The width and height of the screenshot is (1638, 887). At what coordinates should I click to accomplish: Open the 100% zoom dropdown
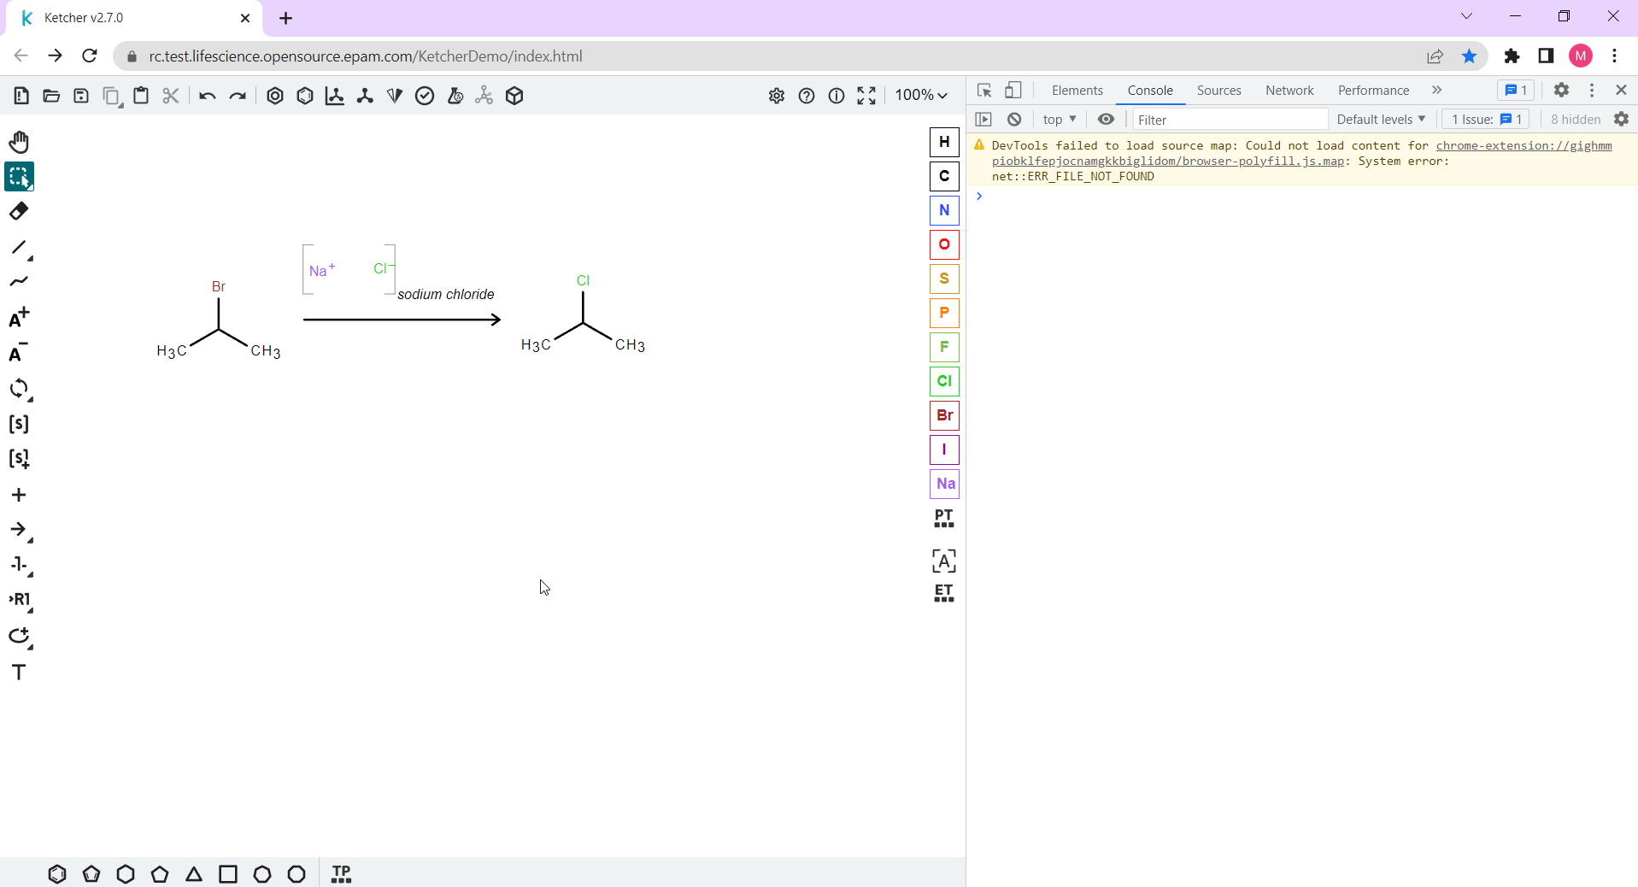[x=920, y=95]
